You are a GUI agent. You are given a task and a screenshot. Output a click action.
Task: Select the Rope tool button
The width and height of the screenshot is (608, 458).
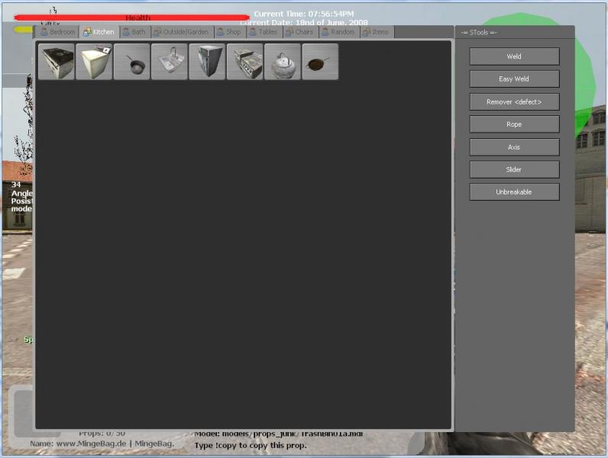pos(514,124)
